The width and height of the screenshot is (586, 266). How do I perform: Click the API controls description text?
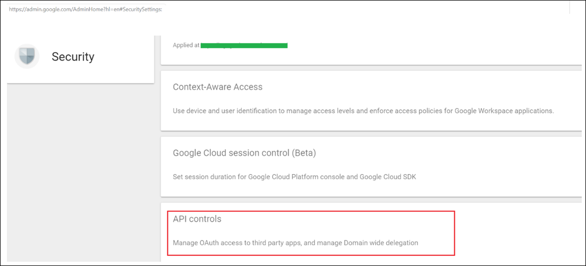pyautogui.click(x=295, y=243)
